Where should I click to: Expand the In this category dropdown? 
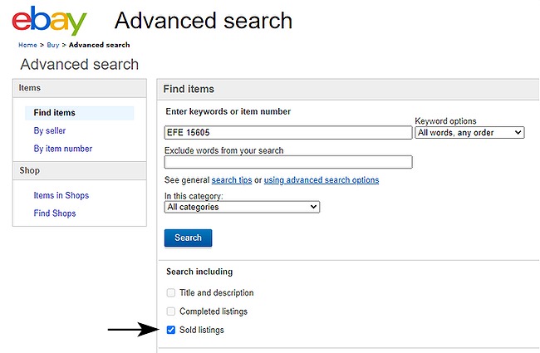[242, 207]
